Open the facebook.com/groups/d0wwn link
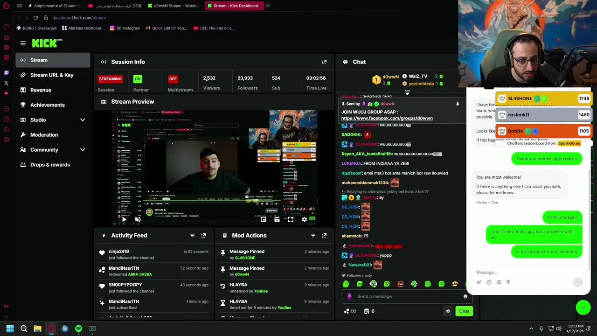The height and width of the screenshot is (336, 597). (x=387, y=118)
